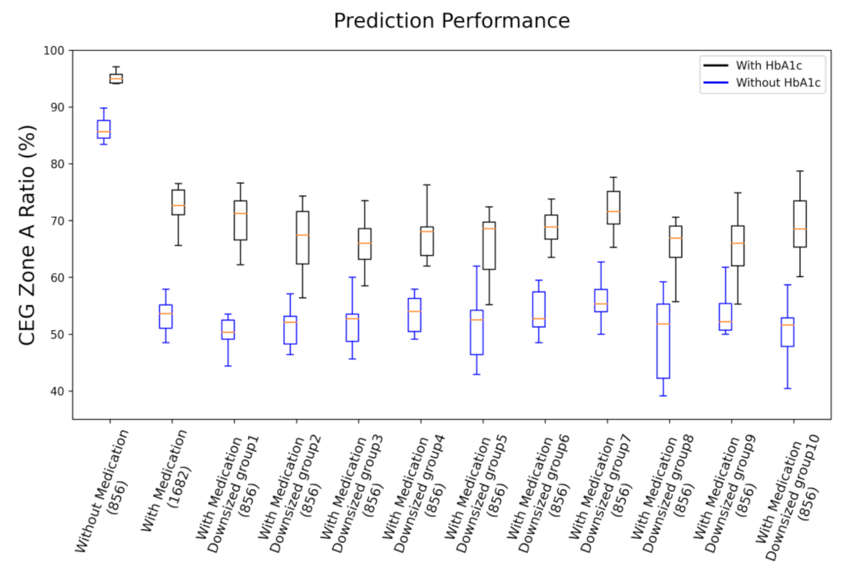Click the blue box for Without Medication
This screenshot has height=575, width=860.
click(103, 129)
